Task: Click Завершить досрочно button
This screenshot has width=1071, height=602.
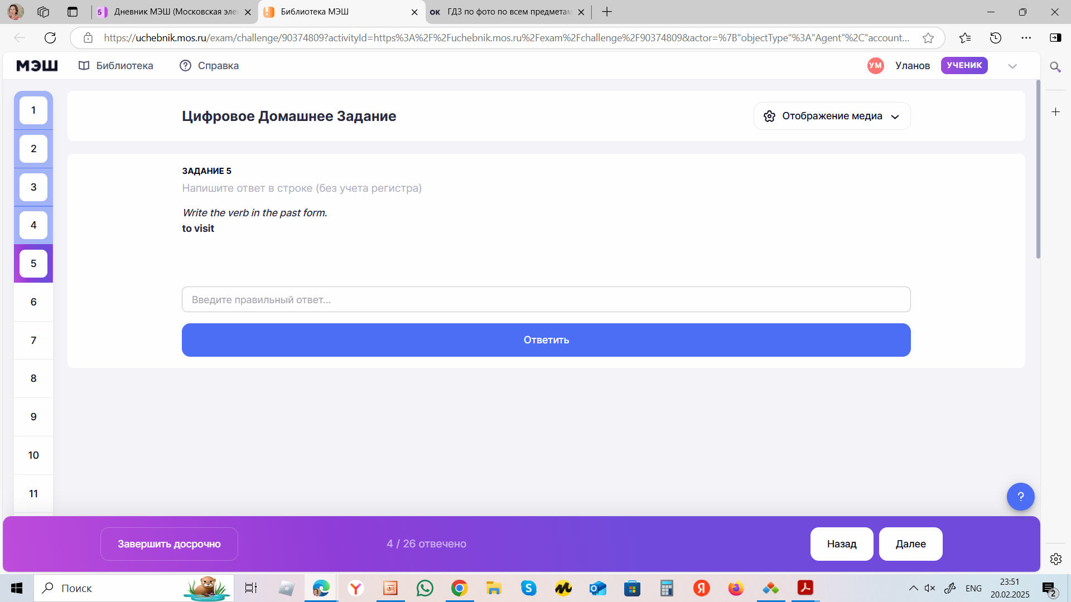Action: click(x=169, y=544)
